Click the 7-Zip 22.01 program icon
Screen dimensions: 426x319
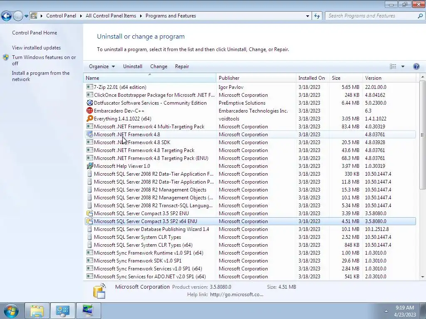[x=89, y=87]
